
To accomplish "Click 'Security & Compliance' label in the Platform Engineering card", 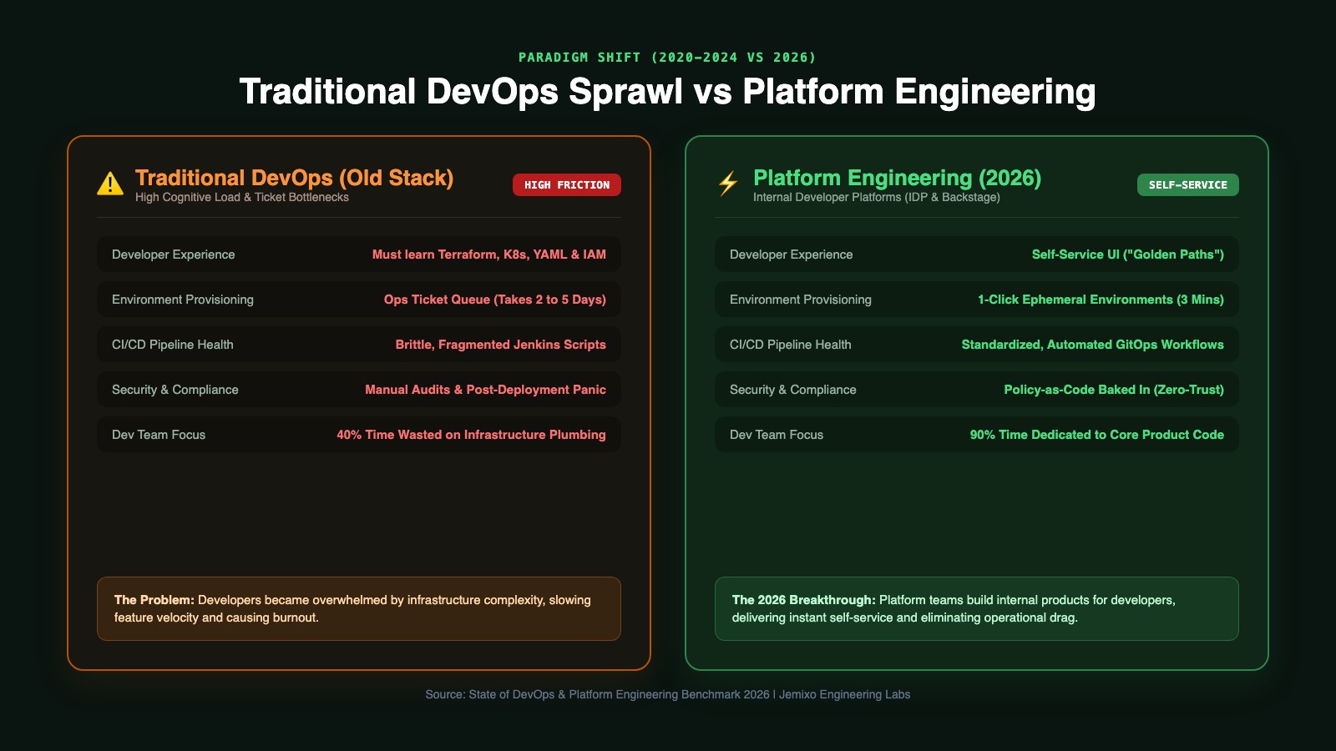I will pyautogui.click(x=793, y=390).
